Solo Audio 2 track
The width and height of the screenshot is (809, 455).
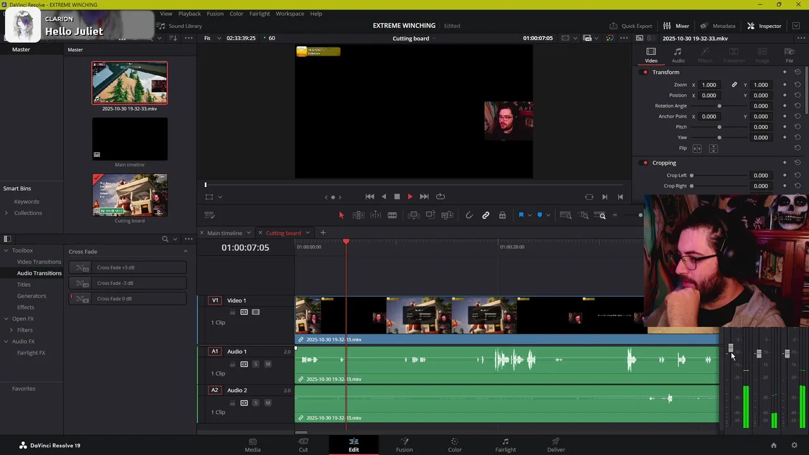(255, 403)
